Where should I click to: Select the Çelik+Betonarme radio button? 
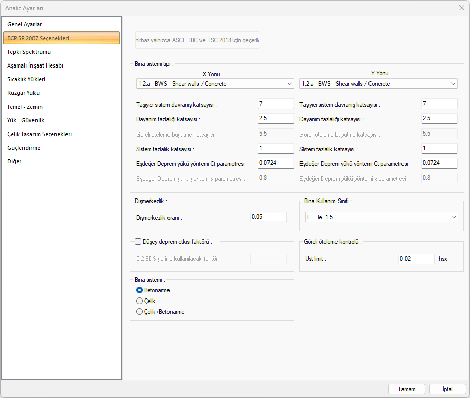(x=140, y=312)
